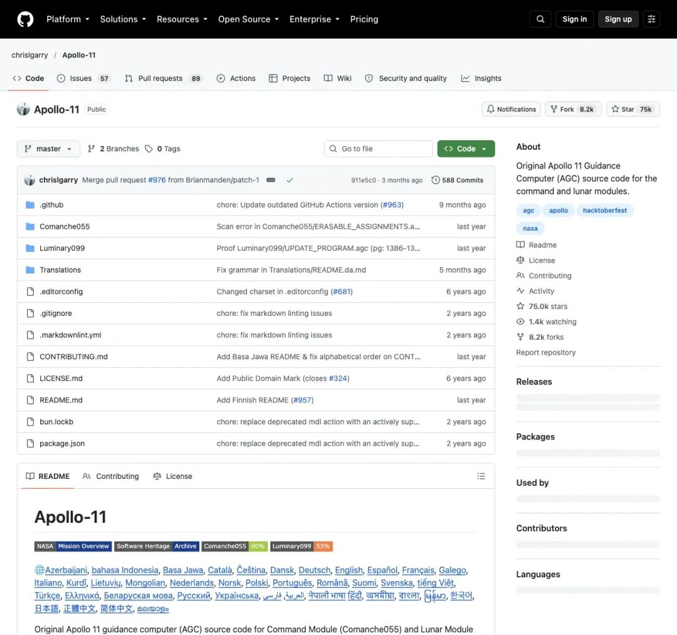View checks status via the green checkmark
Screen dimensions: 677x635
[290, 180]
